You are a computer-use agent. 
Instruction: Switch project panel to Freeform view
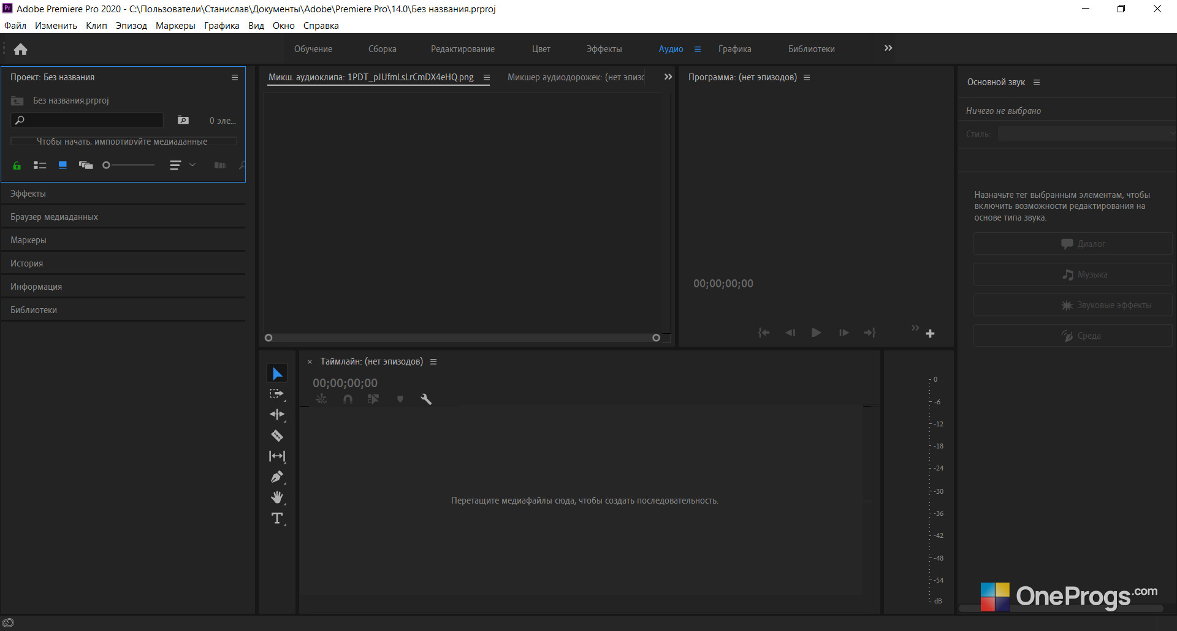86,165
